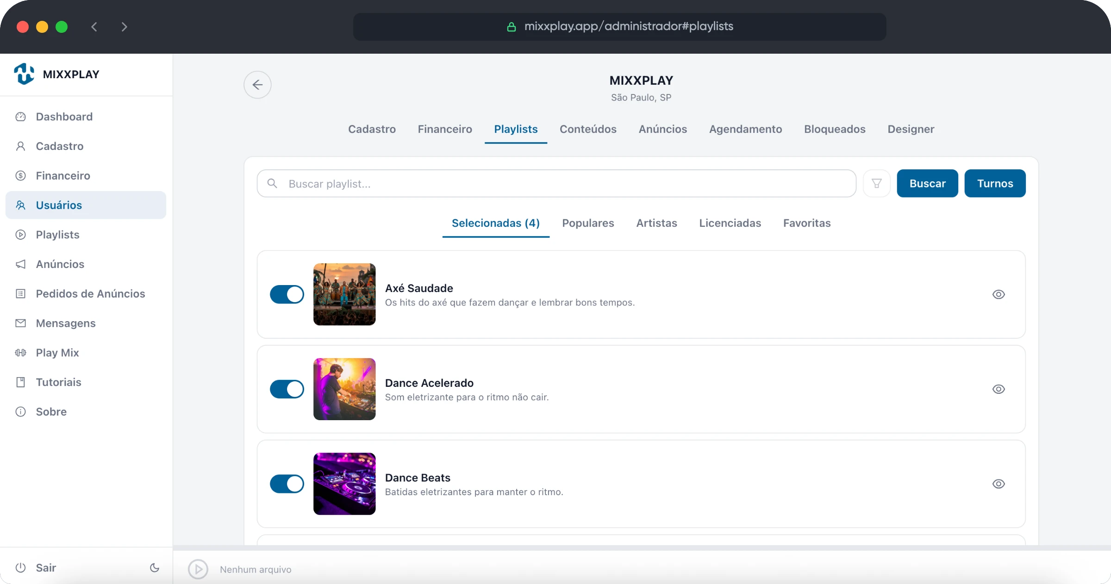Click the MIXXPLAY logo icon in sidebar
This screenshot has width=1111, height=584.
pyautogui.click(x=24, y=74)
